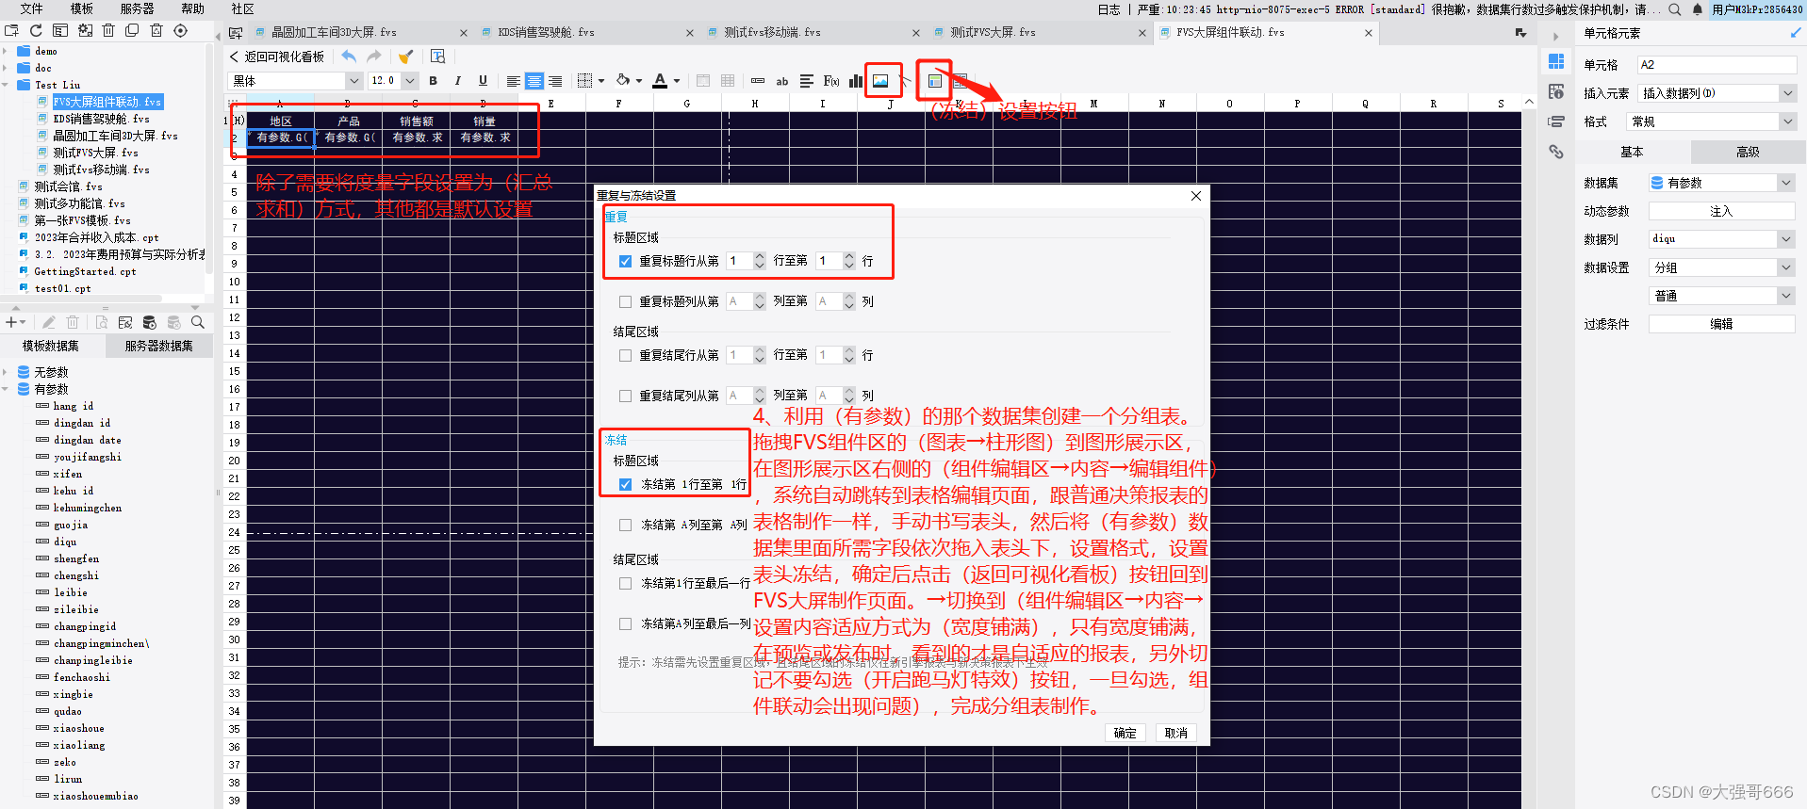Open the 模板 menu

click(x=82, y=9)
